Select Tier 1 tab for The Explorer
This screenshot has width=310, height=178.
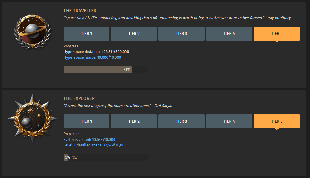coord(86,121)
